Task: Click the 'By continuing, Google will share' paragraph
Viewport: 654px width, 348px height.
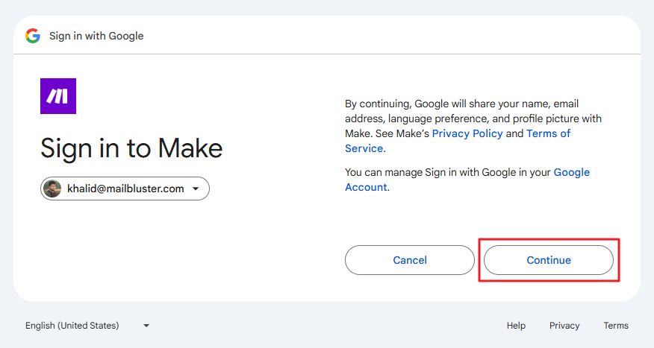Action: (461, 104)
